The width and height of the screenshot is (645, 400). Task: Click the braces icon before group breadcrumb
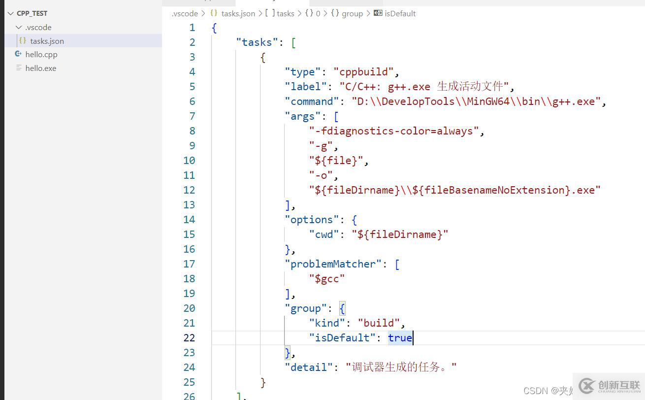[335, 13]
